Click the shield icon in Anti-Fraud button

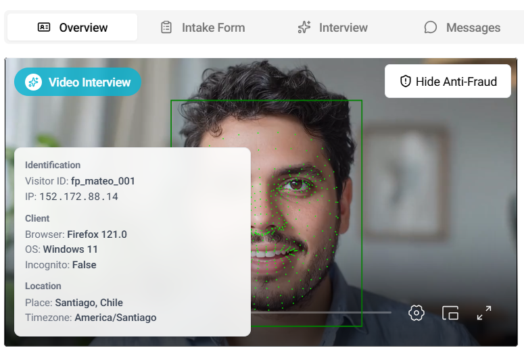pos(406,82)
